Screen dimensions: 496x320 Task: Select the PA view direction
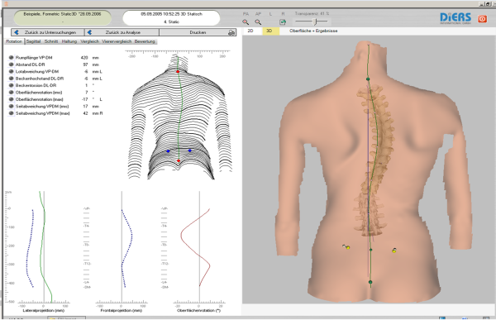coord(246,13)
